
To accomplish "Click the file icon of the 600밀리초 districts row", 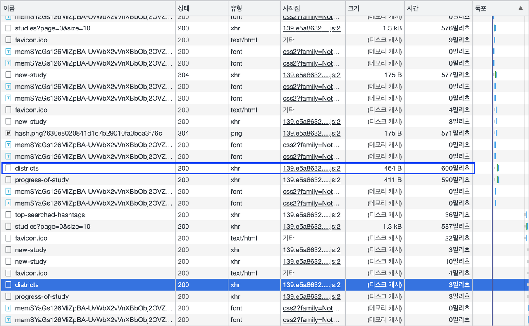I will (x=8, y=168).
